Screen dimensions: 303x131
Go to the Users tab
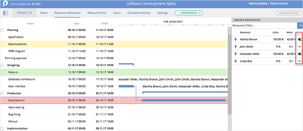coord(117,13)
